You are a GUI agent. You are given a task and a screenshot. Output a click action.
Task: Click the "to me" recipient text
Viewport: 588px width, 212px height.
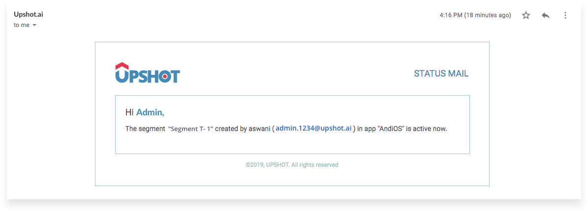(22, 26)
